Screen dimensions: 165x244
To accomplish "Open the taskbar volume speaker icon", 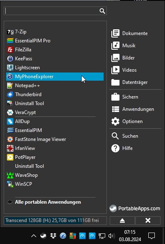I will pos(111,236).
